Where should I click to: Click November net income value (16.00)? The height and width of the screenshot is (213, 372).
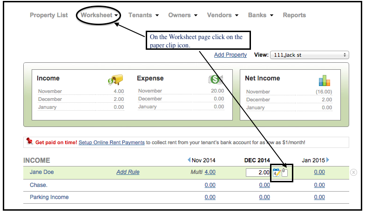pyautogui.click(x=324, y=92)
